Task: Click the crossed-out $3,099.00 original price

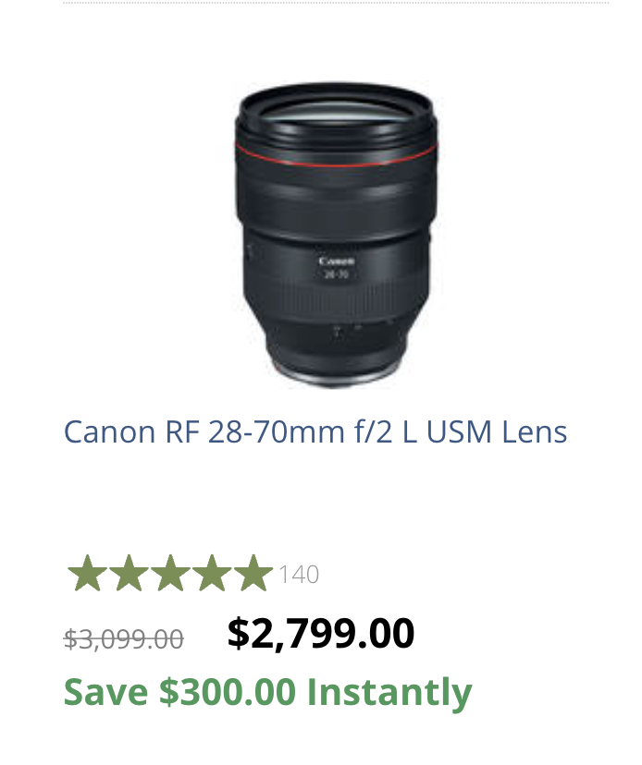Action: [124, 638]
